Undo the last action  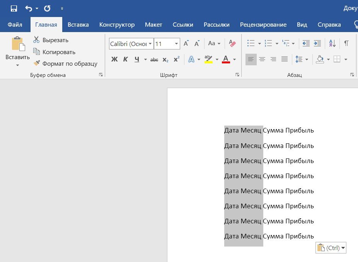pos(29,9)
